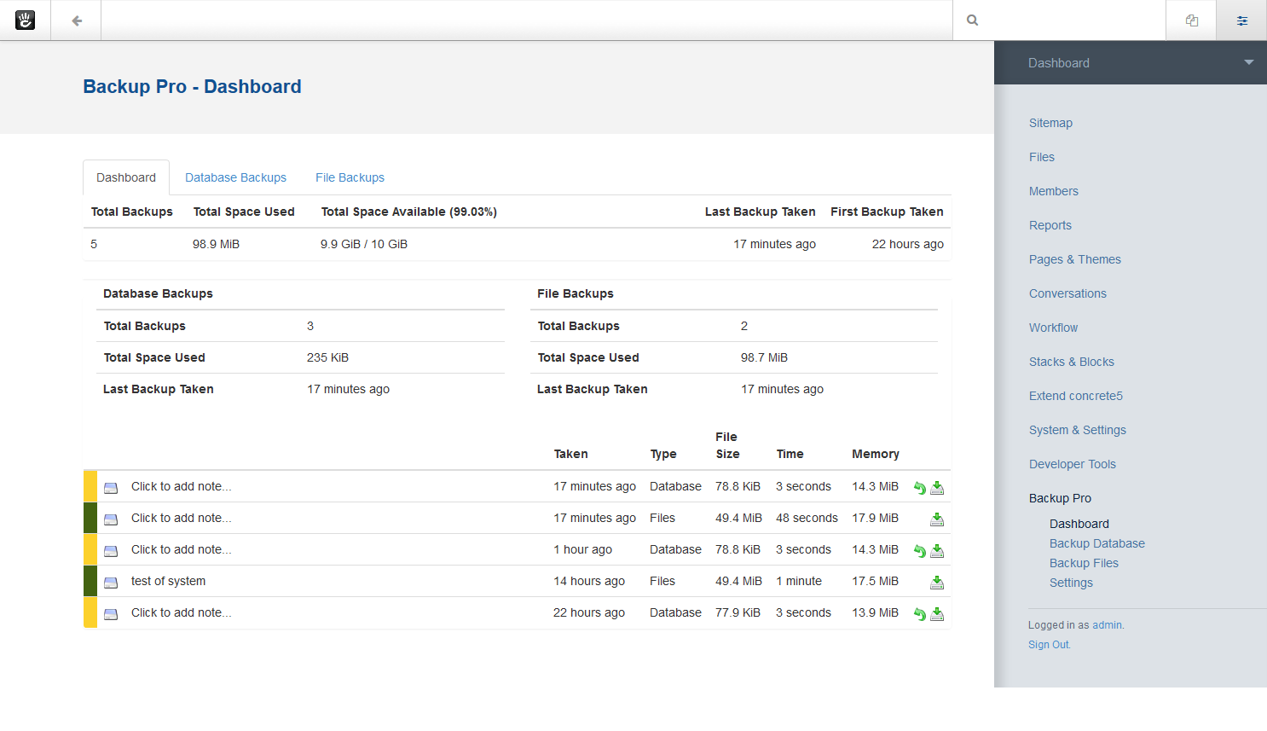Select the Dashboard tab
This screenshot has width=1267, height=731.
(126, 177)
